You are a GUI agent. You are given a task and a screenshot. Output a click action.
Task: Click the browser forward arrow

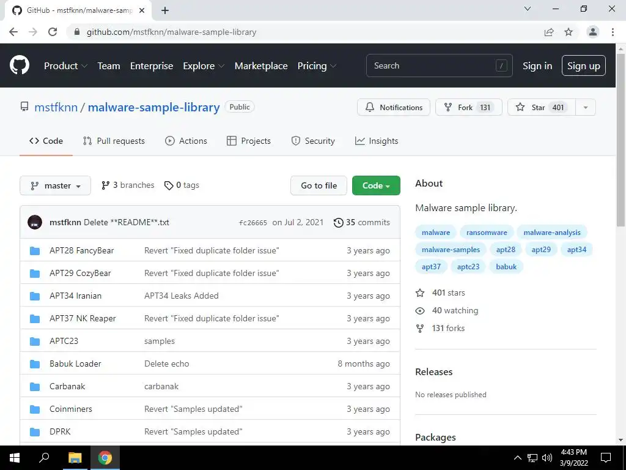33,32
